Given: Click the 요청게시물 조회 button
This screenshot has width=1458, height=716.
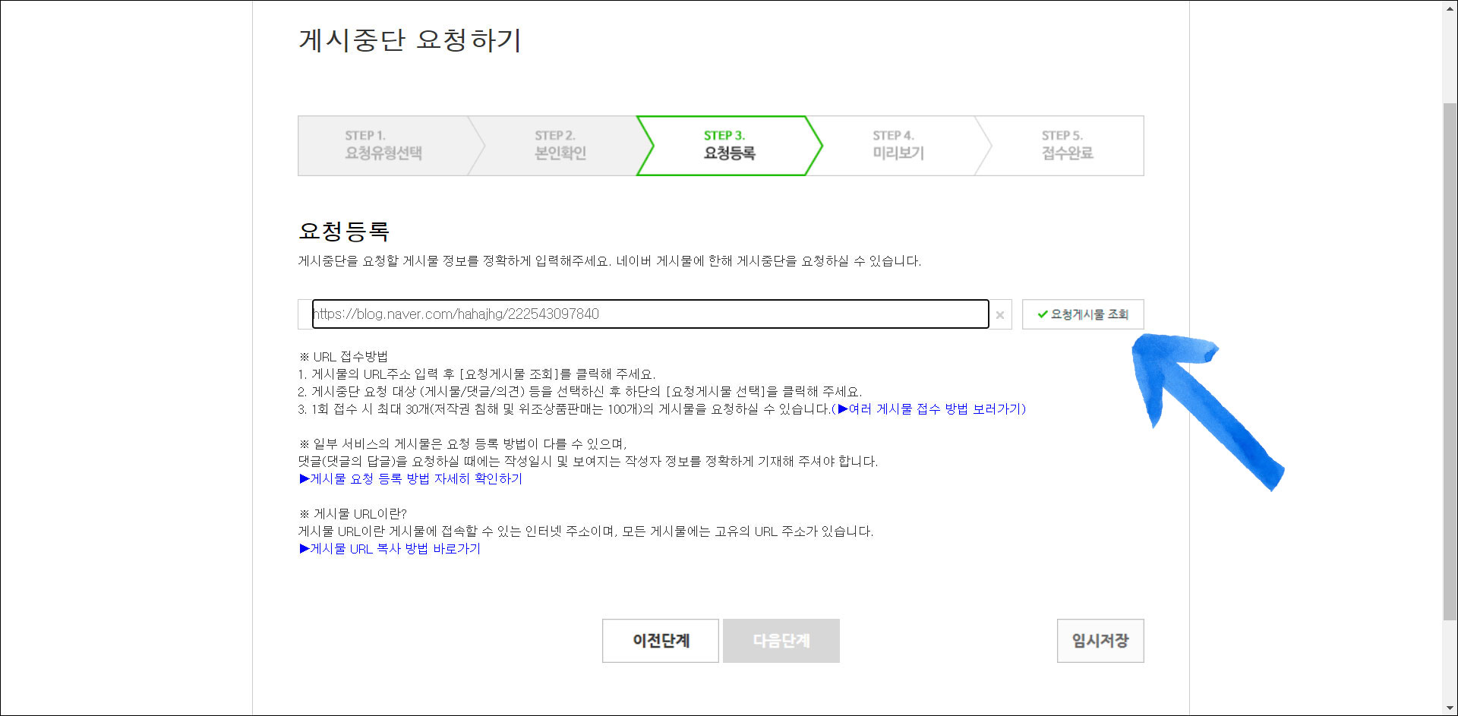Looking at the screenshot, I should [x=1083, y=314].
